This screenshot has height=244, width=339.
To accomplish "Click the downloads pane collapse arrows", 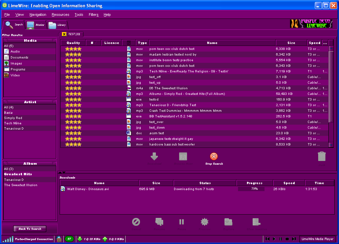I will (62, 172).
